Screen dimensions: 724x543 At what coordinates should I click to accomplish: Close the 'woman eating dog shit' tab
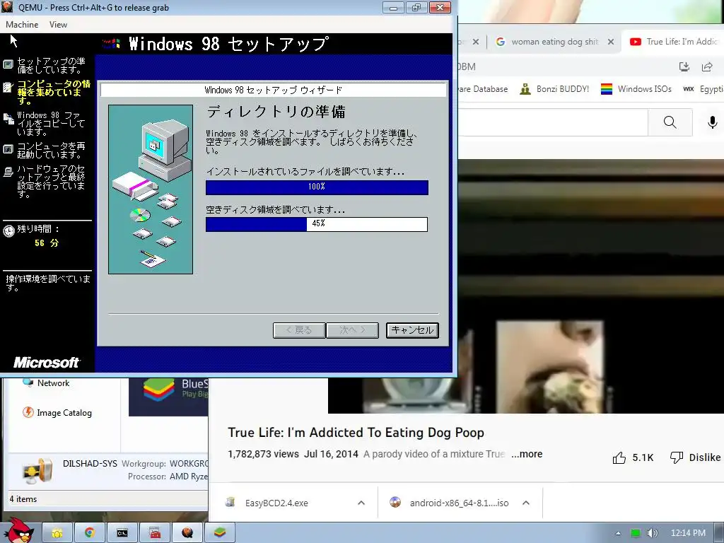[x=611, y=42]
